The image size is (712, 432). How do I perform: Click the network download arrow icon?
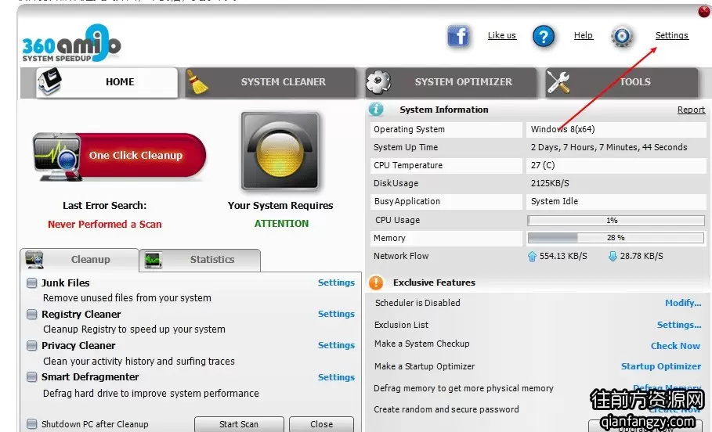(613, 257)
